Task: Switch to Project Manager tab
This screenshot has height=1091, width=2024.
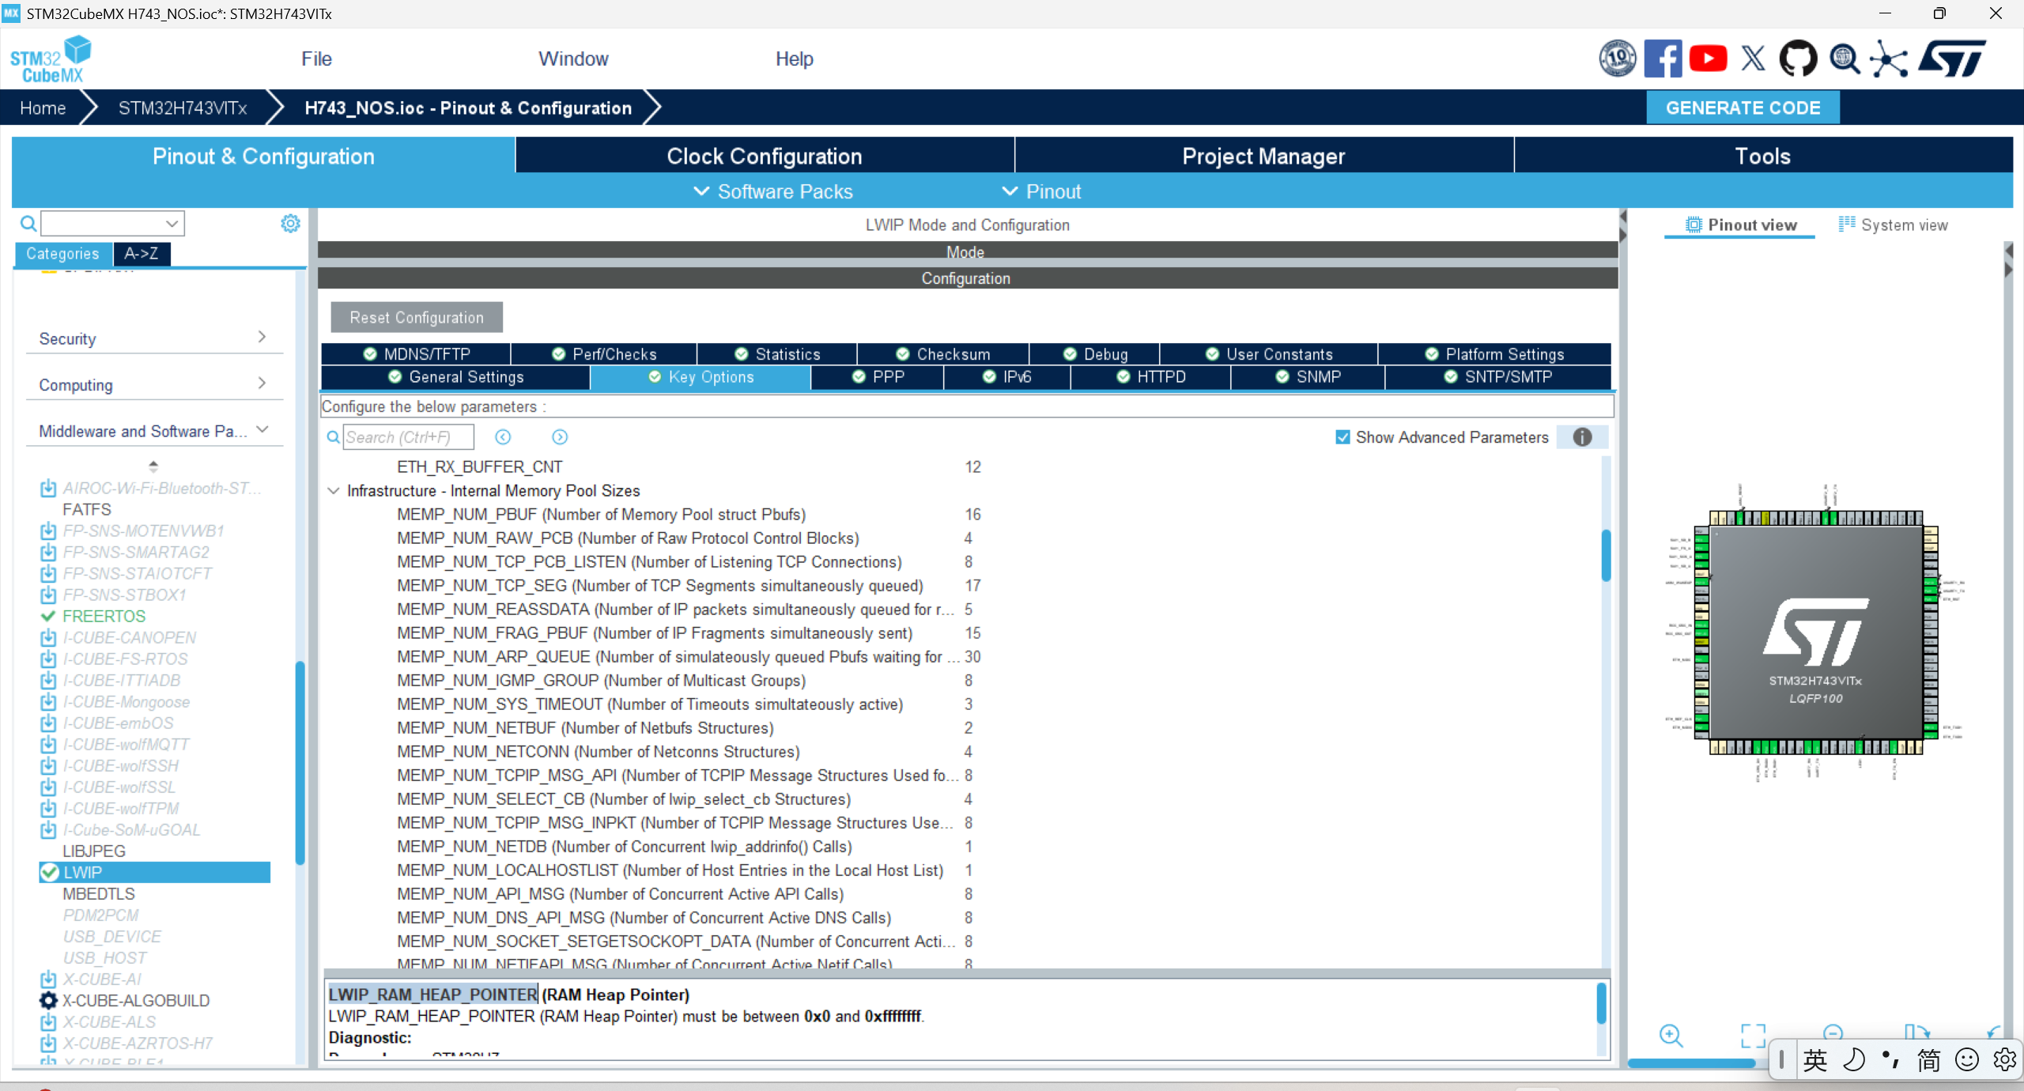Action: pyautogui.click(x=1263, y=156)
